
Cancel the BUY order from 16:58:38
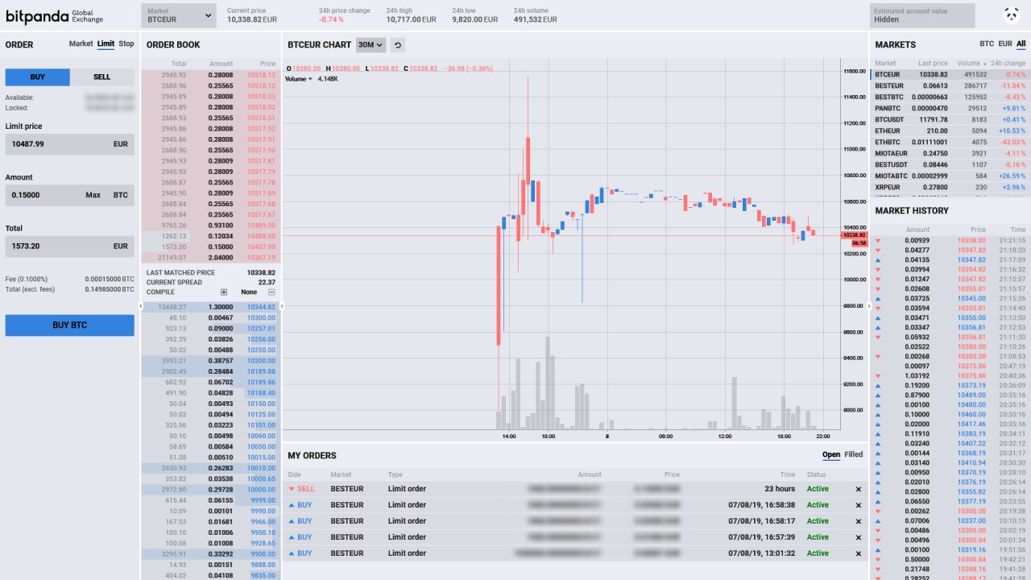click(x=858, y=505)
